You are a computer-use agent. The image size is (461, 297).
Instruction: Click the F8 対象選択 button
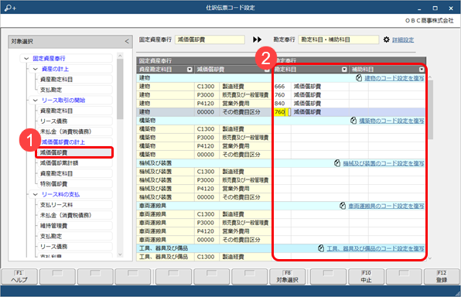(x=287, y=277)
